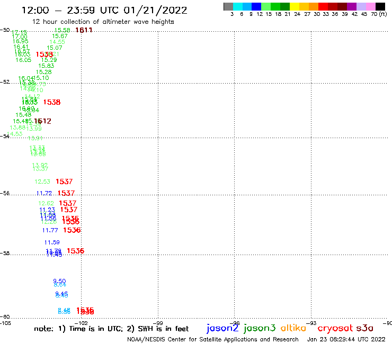Click the wave height value 16.41

21,47
